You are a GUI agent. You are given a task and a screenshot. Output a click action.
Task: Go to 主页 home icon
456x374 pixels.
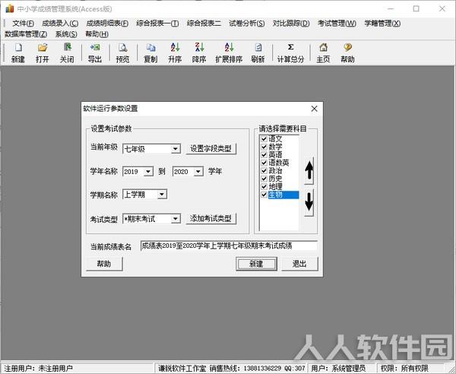tap(323, 52)
